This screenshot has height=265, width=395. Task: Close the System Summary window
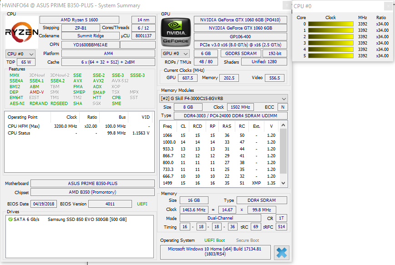287,5
